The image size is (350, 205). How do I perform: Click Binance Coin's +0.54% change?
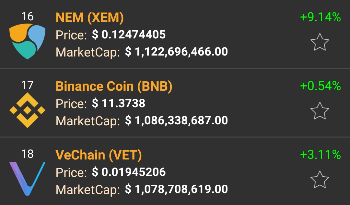click(x=320, y=86)
